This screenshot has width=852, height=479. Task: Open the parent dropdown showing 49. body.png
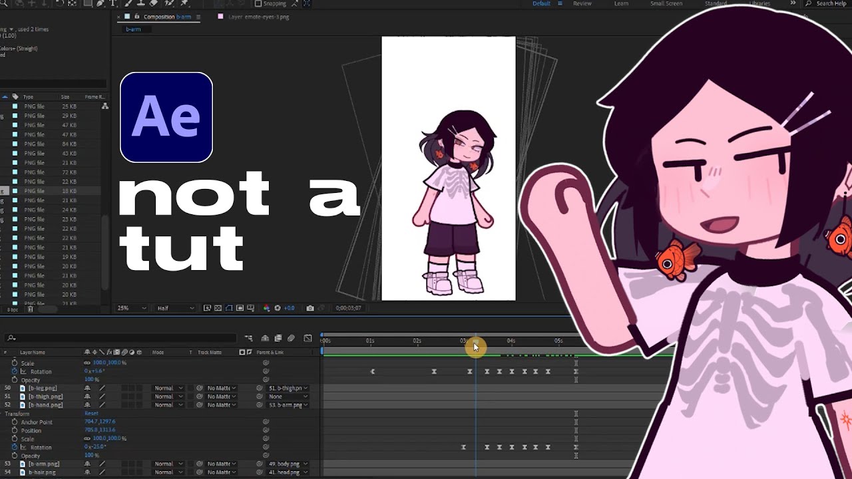click(x=288, y=464)
